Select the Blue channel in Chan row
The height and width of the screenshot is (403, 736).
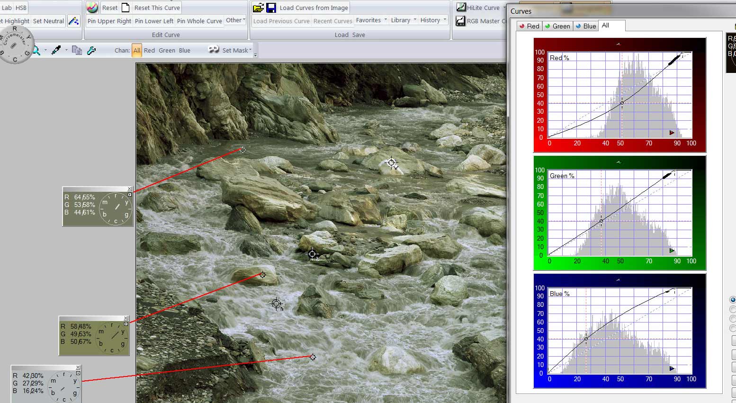point(185,50)
